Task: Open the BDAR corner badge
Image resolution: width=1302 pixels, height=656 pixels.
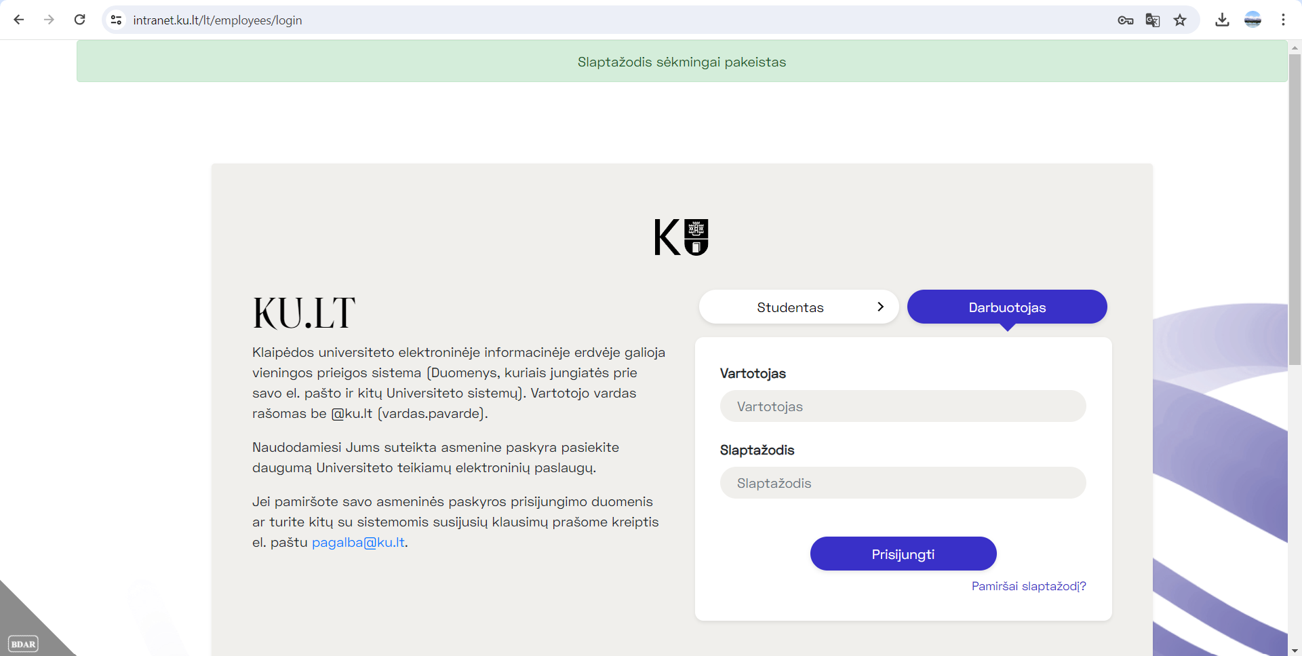Action: click(x=23, y=644)
